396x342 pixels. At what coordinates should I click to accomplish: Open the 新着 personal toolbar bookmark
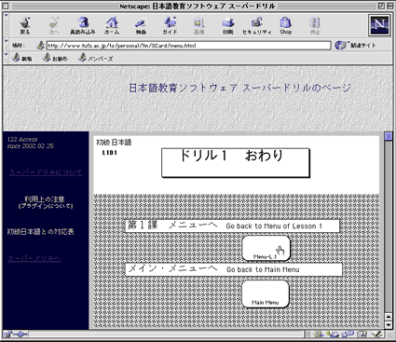[22, 58]
